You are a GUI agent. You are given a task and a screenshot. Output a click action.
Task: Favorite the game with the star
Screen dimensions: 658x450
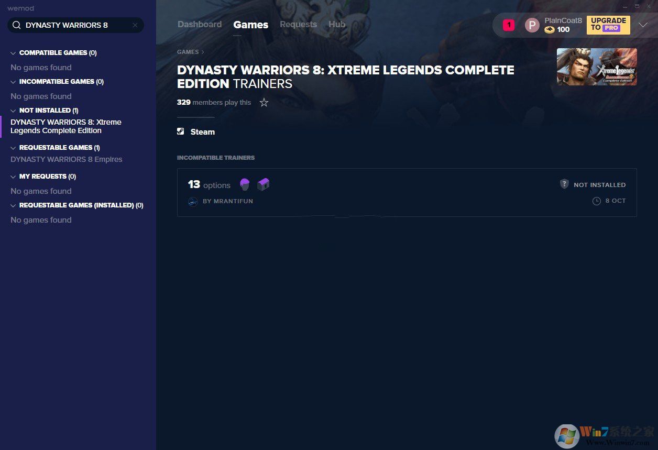pos(264,103)
